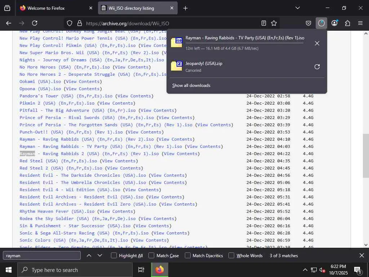Click the Firefox taskbar icon

tap(160, 270)
